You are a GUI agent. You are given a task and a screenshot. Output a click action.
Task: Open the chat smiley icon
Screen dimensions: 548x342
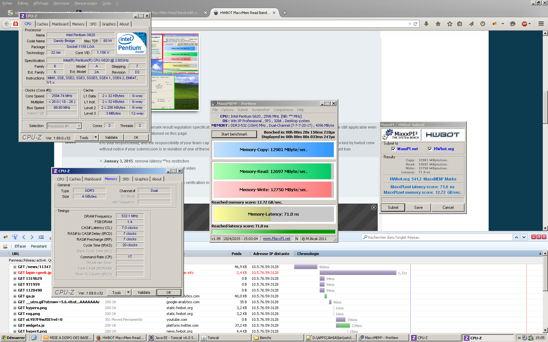[513, 24]
